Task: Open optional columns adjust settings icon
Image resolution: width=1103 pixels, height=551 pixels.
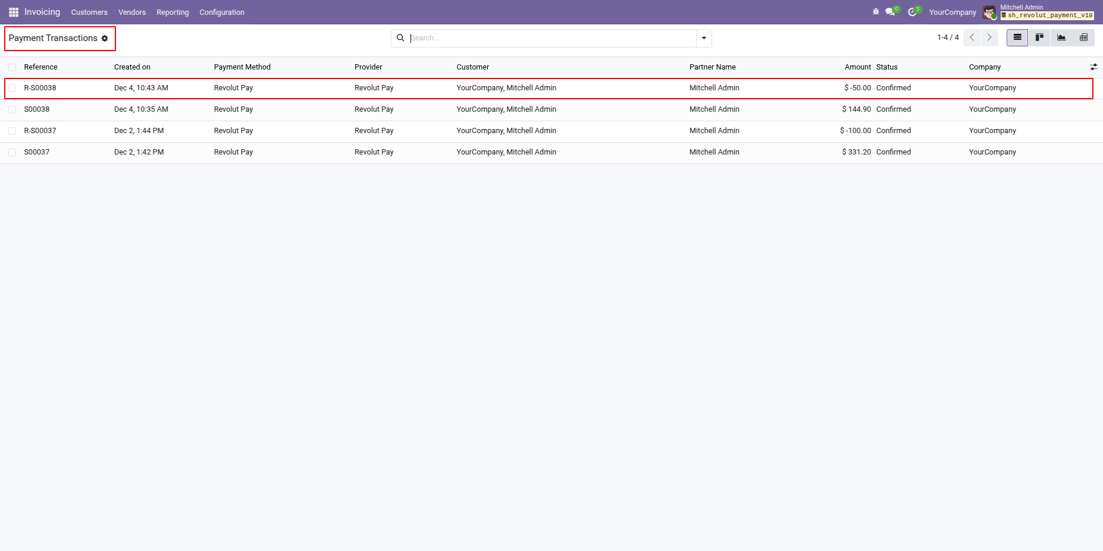Action: (1093, 67)
